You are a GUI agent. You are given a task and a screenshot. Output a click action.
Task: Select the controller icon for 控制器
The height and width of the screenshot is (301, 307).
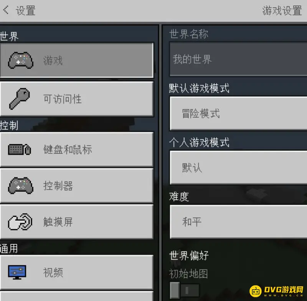[x=21, y=186]
